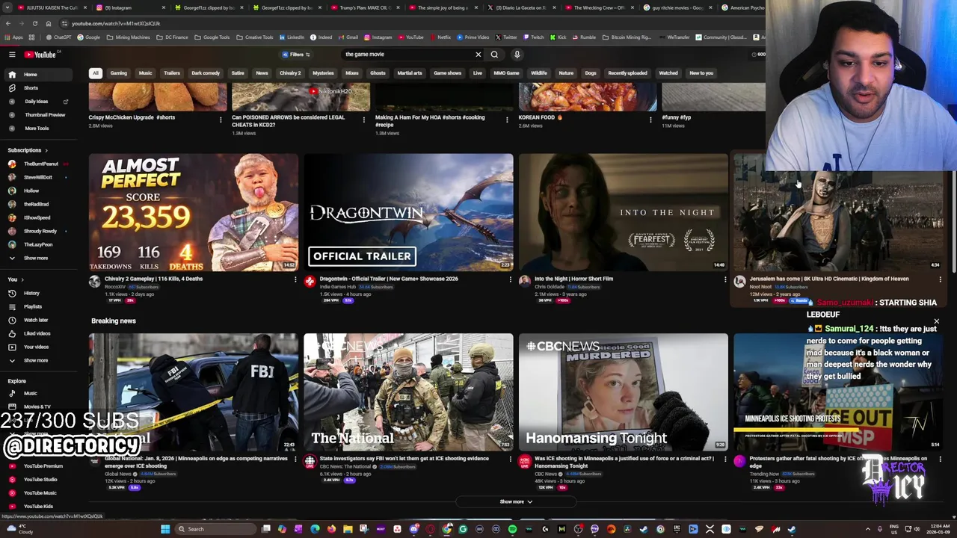Open the Windows Start menu
The width and height of the screenshot is (957, 538).
tap(165, 529)
